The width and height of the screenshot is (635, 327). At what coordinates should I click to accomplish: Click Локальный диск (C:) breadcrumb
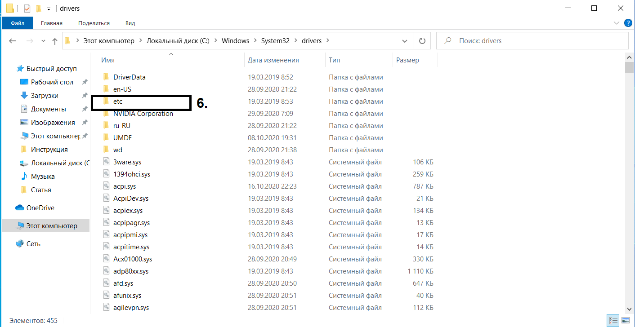pos(178,41)
